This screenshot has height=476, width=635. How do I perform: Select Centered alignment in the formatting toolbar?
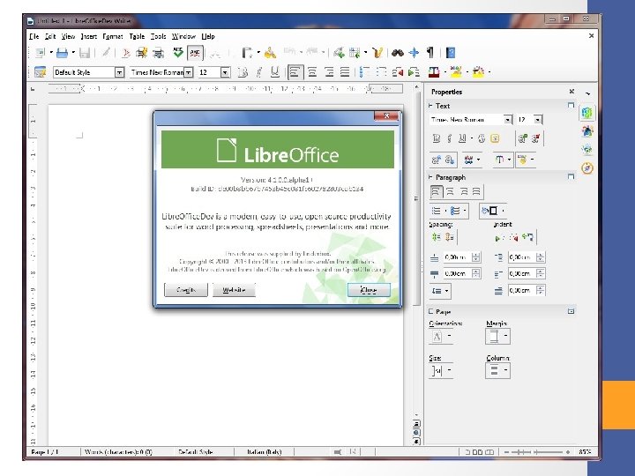pyautogui.click(x=312, y=72)
